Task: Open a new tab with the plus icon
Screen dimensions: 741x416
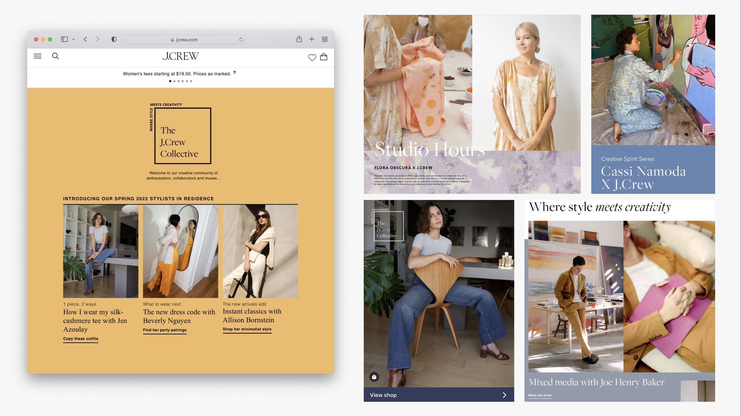Action: coord(312,39)
